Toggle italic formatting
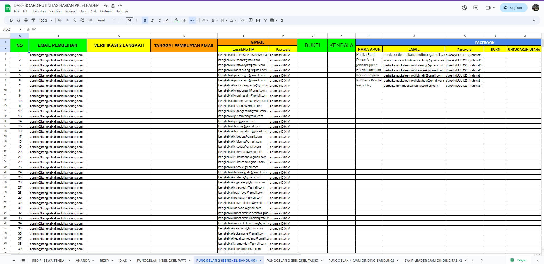Screen dimensions: 544x264 [152, 20]
